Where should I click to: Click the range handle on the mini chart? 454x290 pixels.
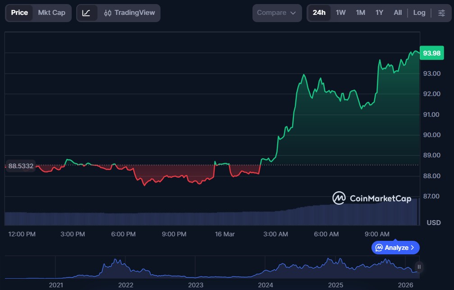(419, 267)
